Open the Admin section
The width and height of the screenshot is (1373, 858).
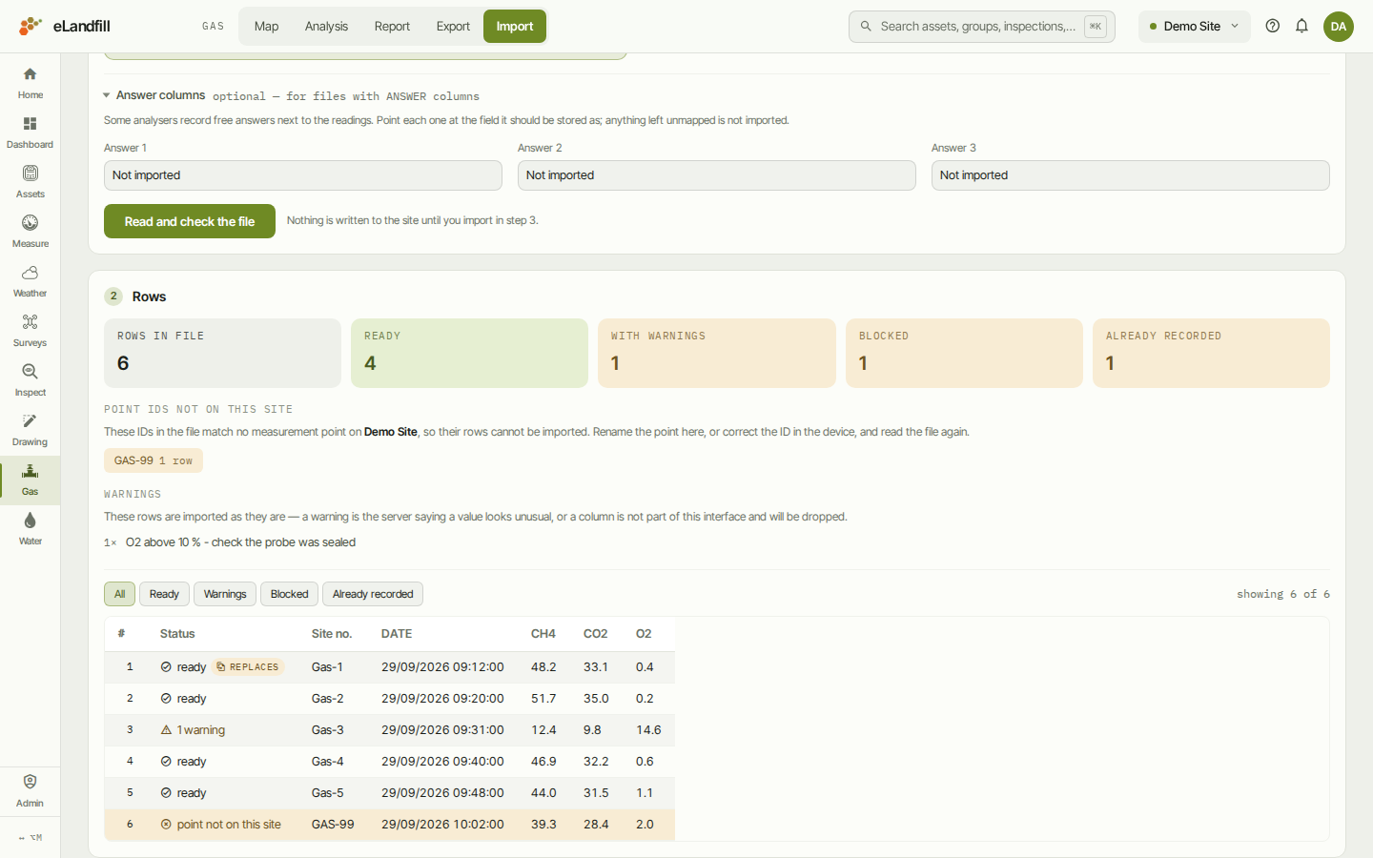coord(31,791)
